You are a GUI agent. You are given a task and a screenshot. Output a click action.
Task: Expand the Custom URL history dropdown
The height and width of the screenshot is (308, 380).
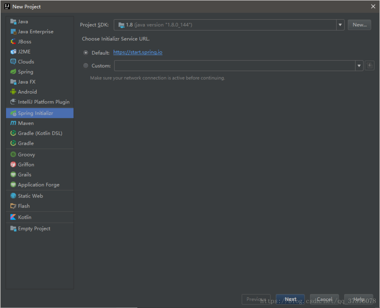359,66
